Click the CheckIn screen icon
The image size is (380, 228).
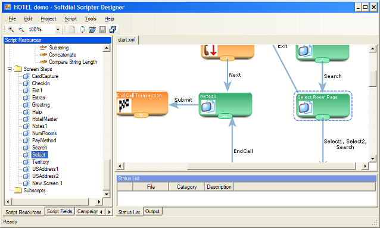tap(26, 83)
